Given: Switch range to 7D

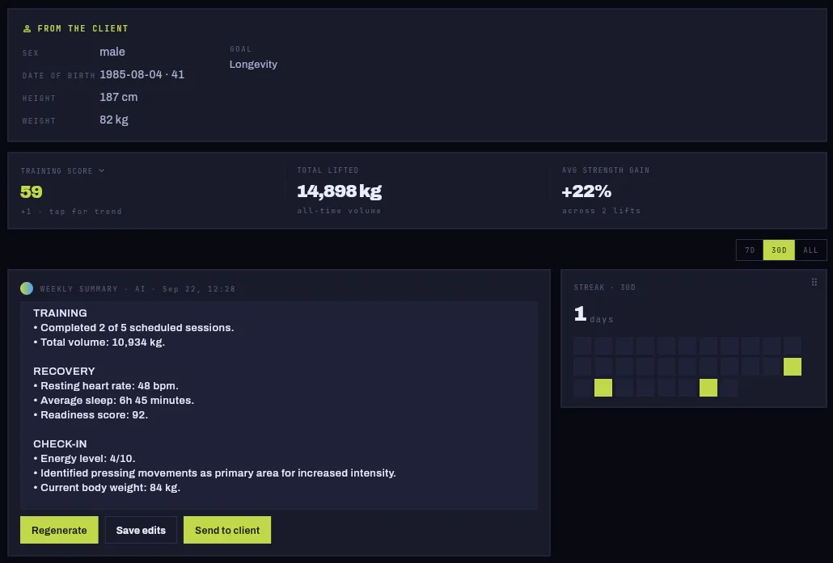Looking at the screenshot, I should pos(750,250).
